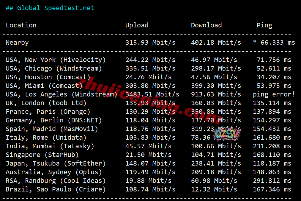Click the UK, London (toob Ltd) row
301x201 pixels.
click(x=148, y=103)
